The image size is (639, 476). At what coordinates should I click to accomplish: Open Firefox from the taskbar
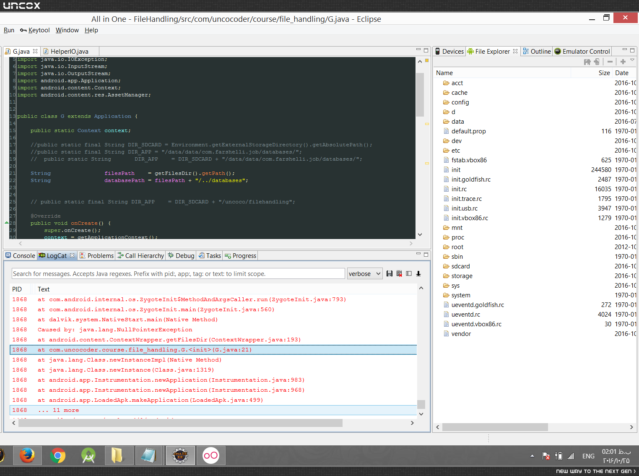coord(28,455)
